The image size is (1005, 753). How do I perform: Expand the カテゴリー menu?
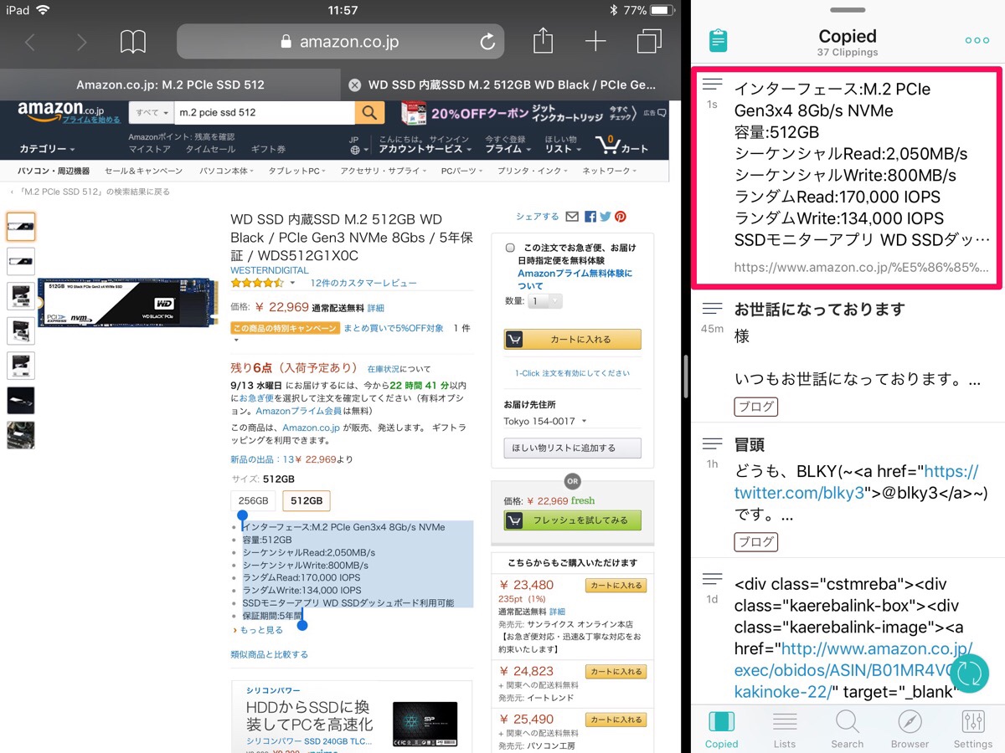[x=47, y=149]
